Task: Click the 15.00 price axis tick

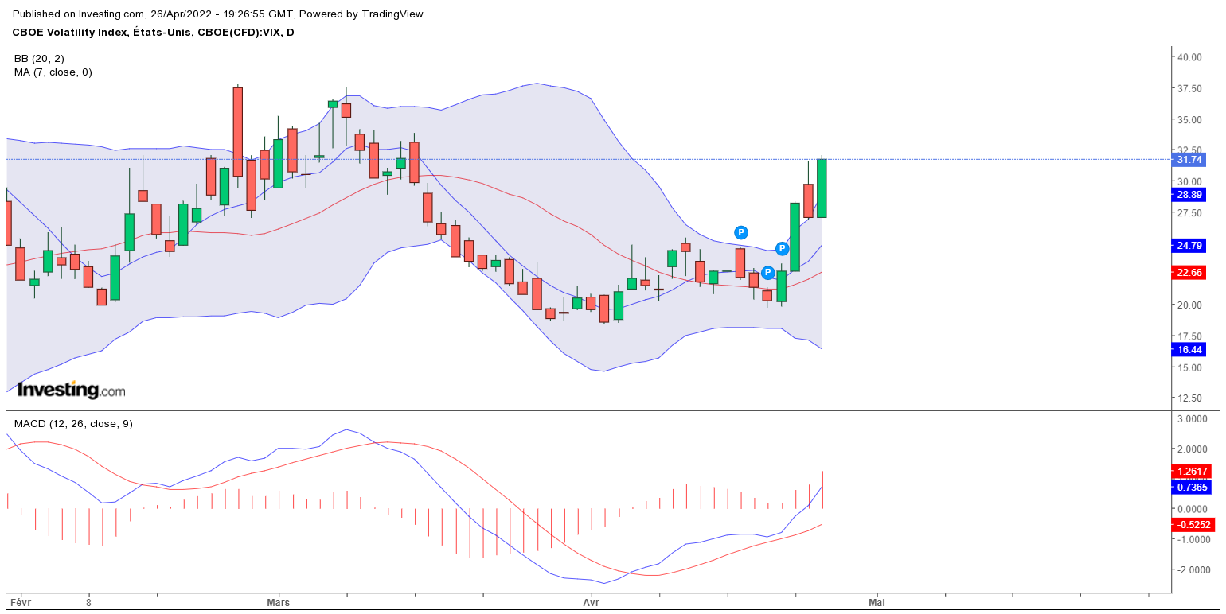Action: tap(1189, 367)
